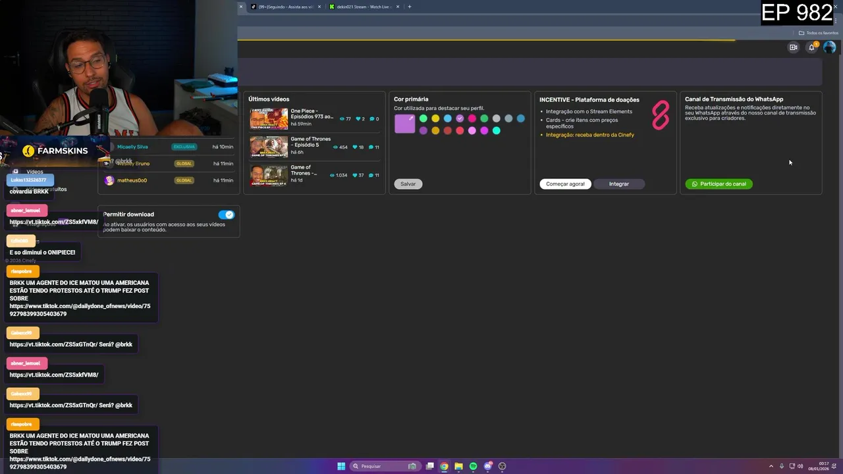Image resolution: width=843 pixels, height=474 pixels.
Task: Open Discord from the taskbar
Action: tap(488, 466)
